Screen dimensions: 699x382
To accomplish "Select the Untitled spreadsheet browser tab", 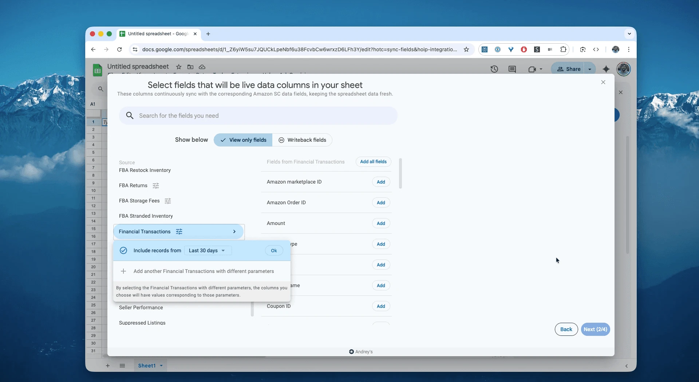I will coord(159,34).
